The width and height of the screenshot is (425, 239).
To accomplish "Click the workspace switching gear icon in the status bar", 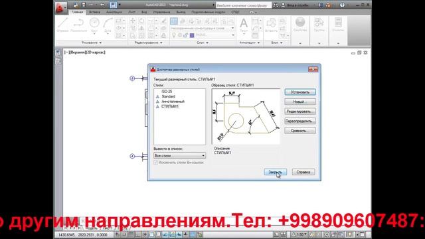I will tap(327, 234).
